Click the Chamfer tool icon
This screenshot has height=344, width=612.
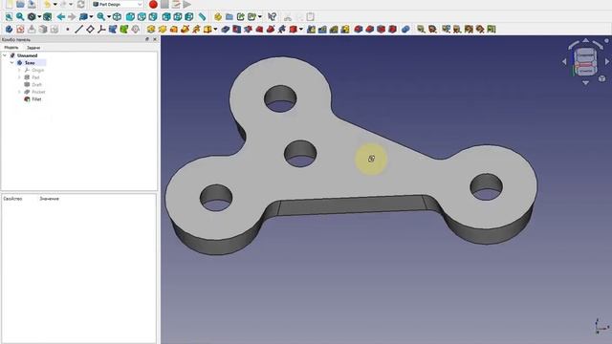(x=370, y=30)
